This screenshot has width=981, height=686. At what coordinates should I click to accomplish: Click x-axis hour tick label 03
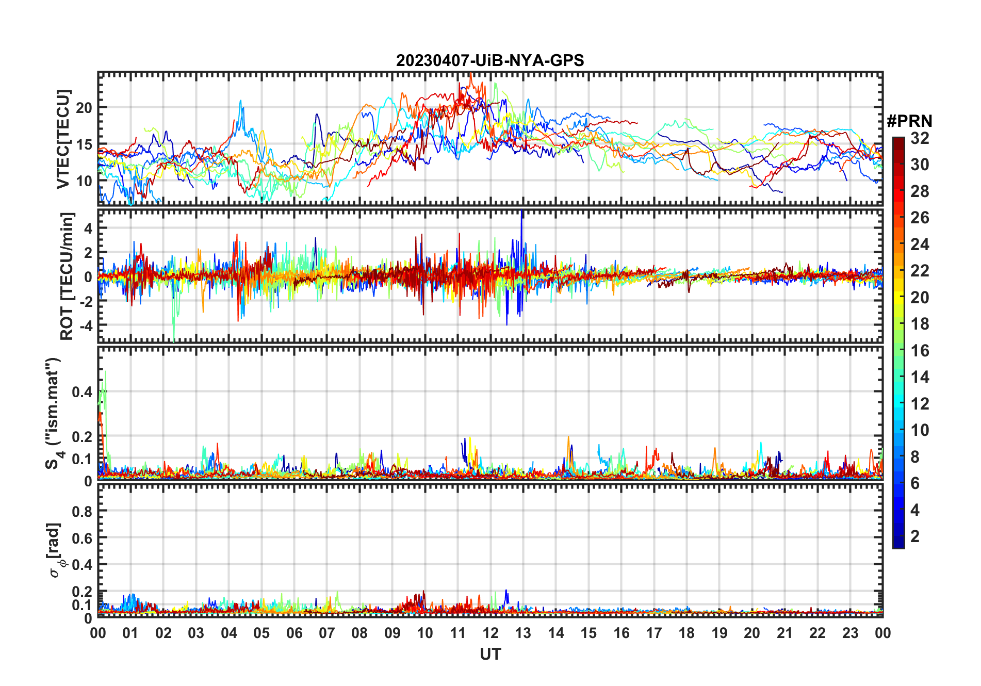[x=196, y=633]
